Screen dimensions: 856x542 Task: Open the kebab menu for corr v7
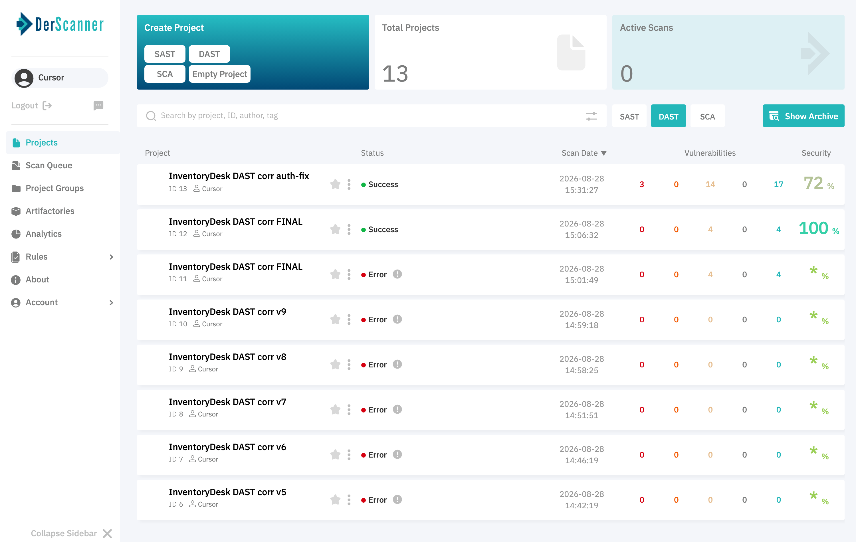(x=349, y=410)
